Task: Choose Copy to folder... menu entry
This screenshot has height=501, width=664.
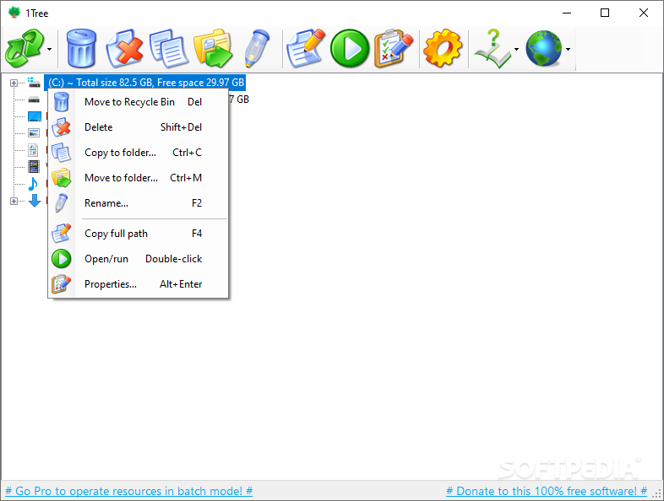Action: point(139,153)
